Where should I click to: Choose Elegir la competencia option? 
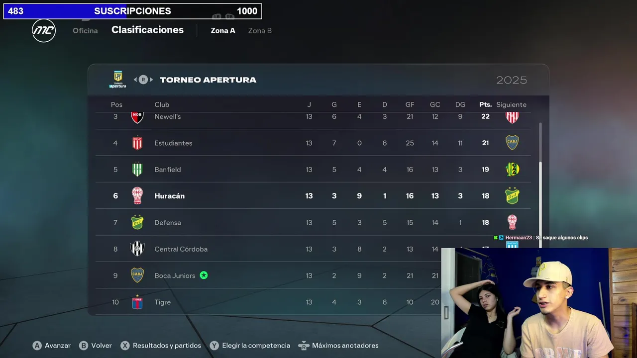tap(250, 345)
